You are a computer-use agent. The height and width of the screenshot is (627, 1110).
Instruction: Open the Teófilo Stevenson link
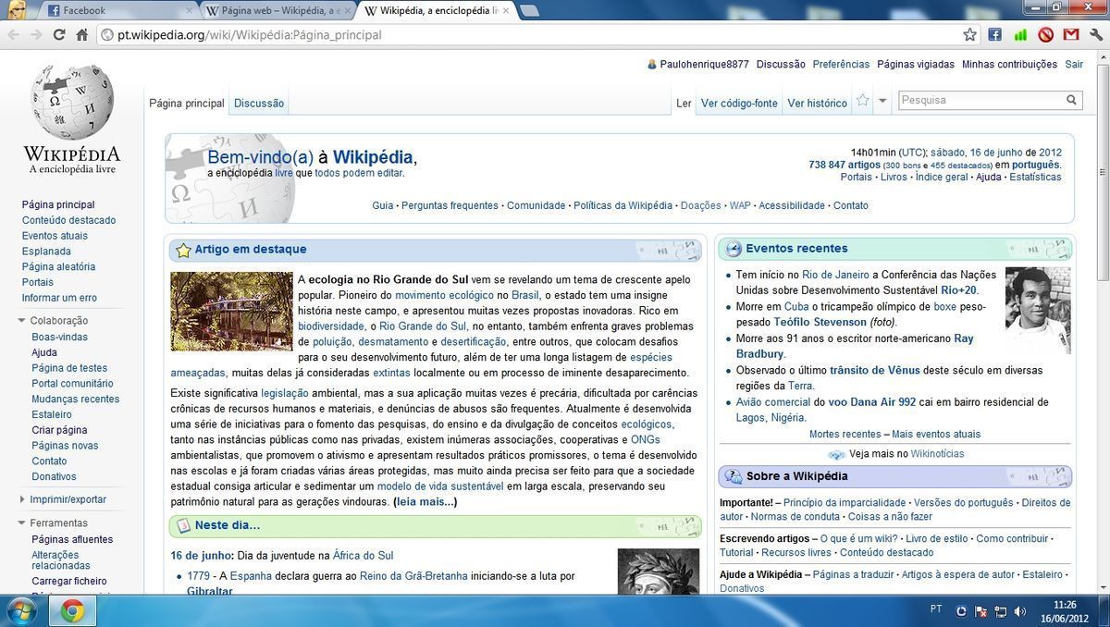(x=820, y=323)
